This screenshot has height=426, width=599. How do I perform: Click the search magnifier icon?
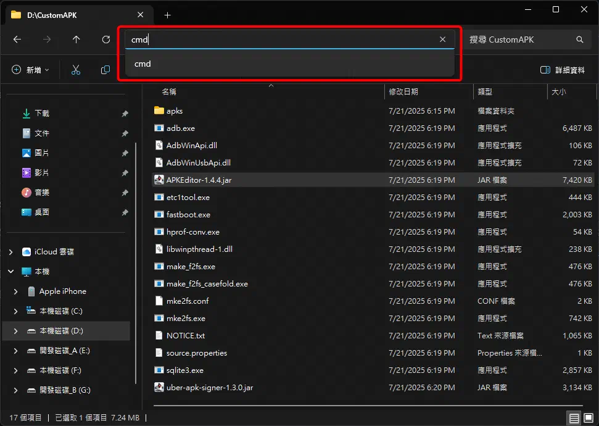point(580,40)
